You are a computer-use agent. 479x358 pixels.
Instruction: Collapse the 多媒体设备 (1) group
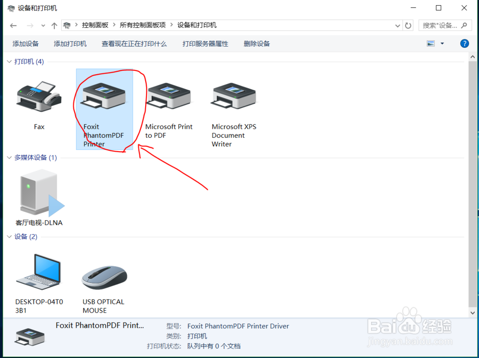[9, 157]
